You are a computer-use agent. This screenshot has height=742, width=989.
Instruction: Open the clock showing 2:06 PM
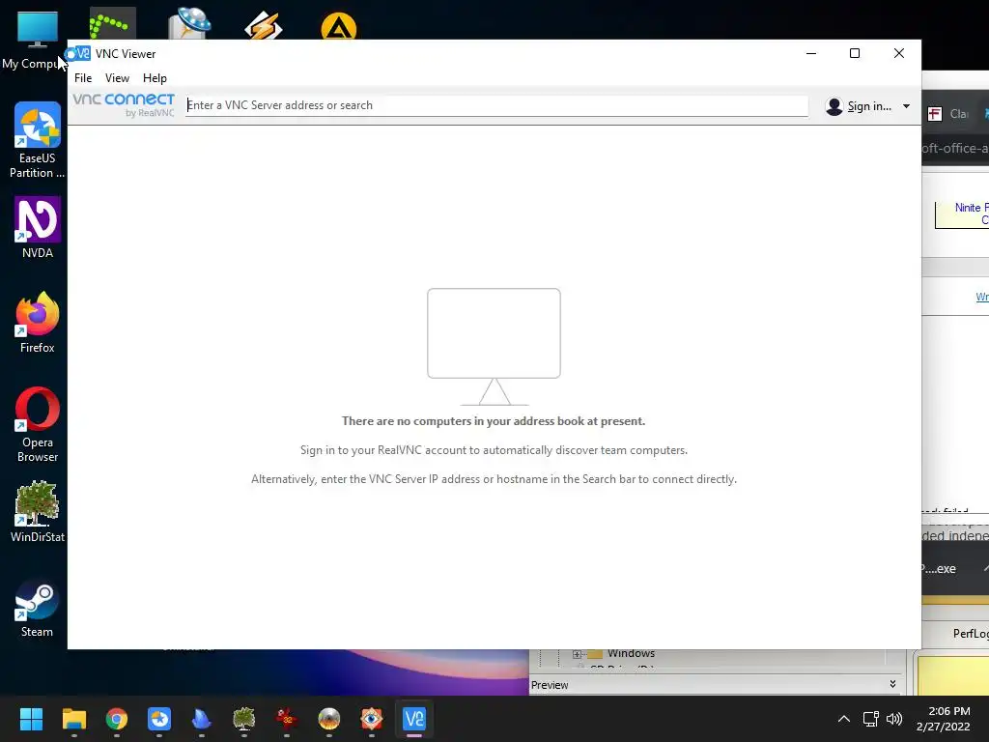tap(943, 719)
